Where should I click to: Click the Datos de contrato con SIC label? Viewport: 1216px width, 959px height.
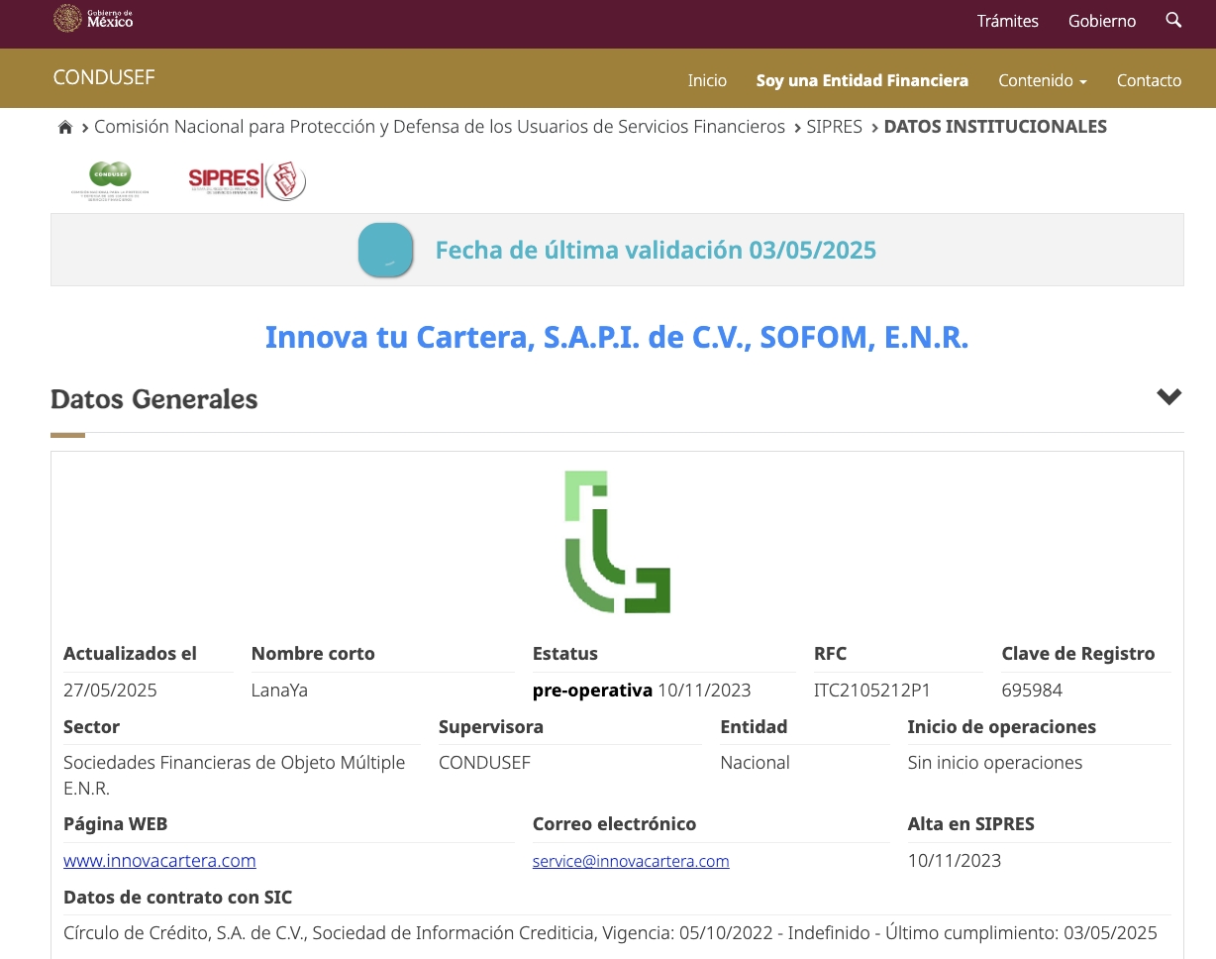click(x=178, y=898)
